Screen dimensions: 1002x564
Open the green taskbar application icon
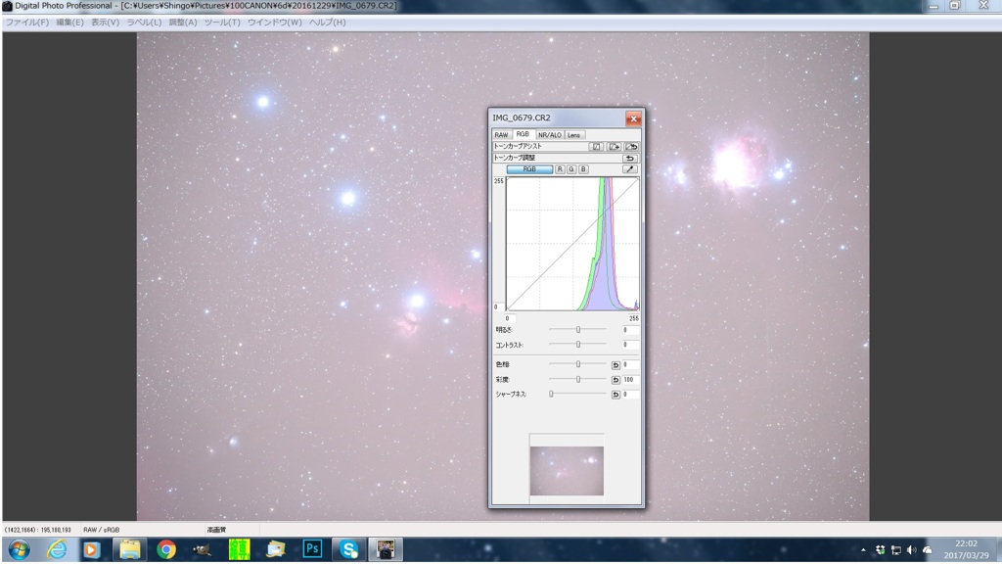(239, 550)
